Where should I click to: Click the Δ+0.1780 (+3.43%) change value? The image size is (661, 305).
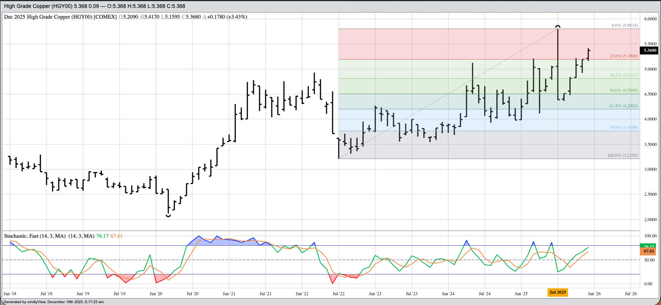225,17
